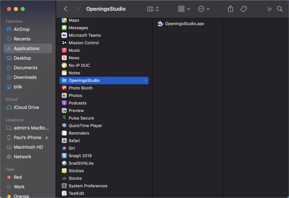Expand OpeningsStudio folder via row chevron

click(x=146, y=81)
